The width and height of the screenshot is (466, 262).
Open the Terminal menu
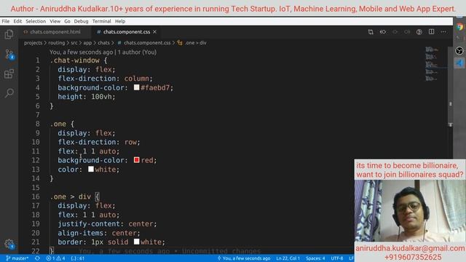[101, 21]
